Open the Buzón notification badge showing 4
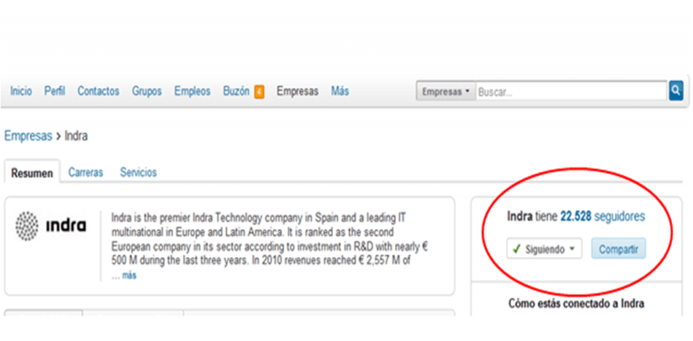This screenshot has width=693, height=341. 259,92
